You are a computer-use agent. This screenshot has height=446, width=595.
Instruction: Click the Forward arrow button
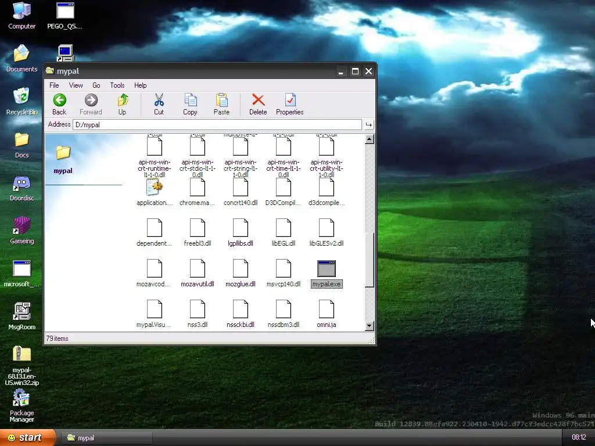(x=91, y=105)
